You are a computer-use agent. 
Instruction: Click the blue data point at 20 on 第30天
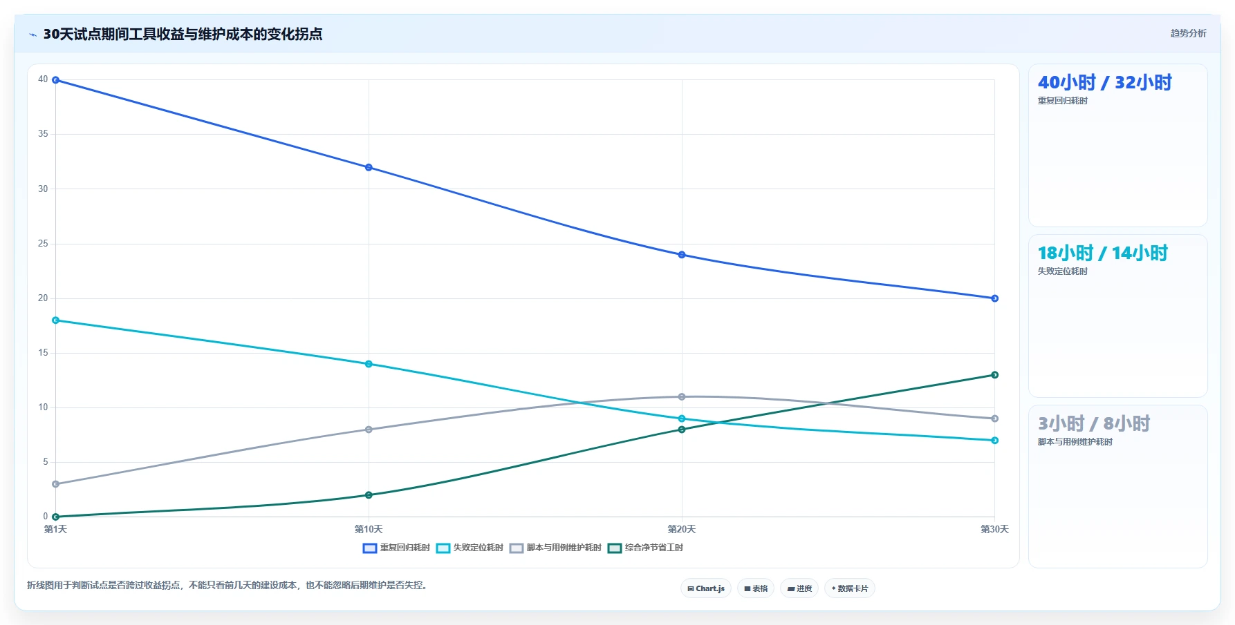point(994,298)
